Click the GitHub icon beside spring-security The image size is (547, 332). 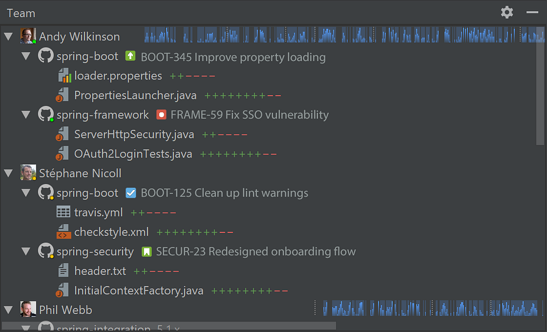(x=46, y=251)
